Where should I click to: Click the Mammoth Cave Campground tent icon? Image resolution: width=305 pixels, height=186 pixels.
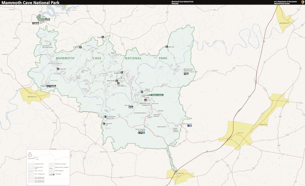pyautogui.click(x=145, y=100)
